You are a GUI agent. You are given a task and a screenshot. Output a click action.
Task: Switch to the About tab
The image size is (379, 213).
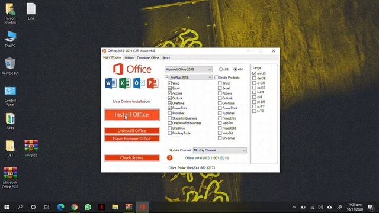click(x=166, y=58)
